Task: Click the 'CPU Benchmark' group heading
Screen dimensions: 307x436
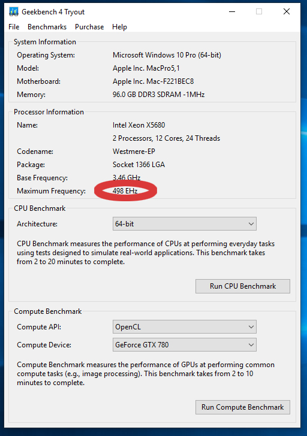Action: (x=40, y=208)
